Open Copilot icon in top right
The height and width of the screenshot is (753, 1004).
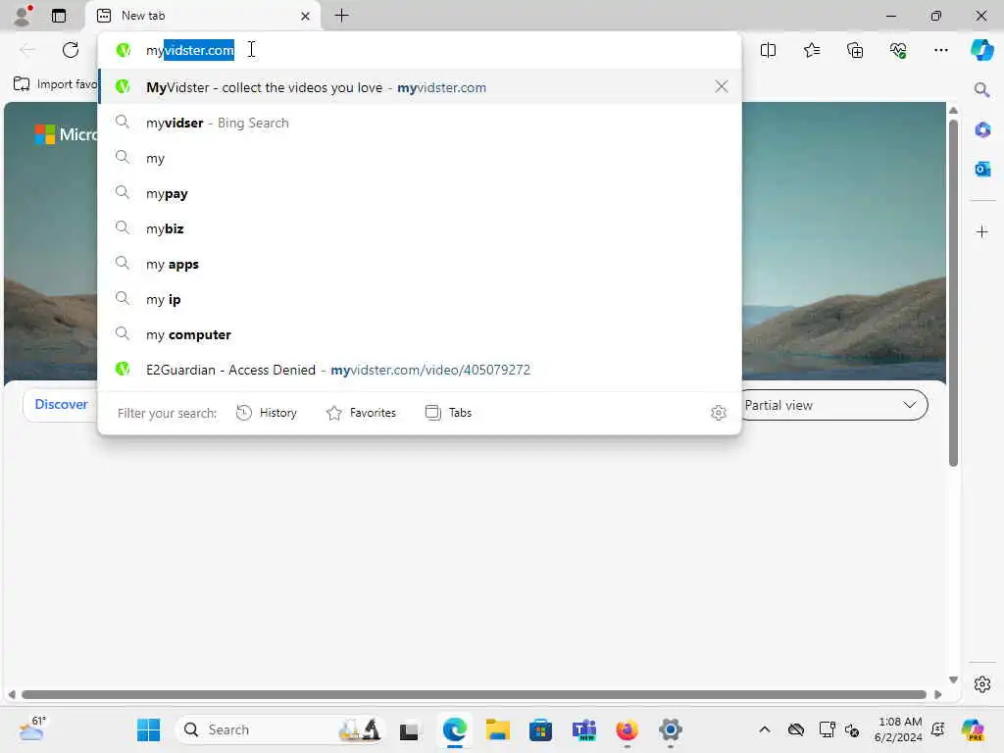tap(981, 50)
